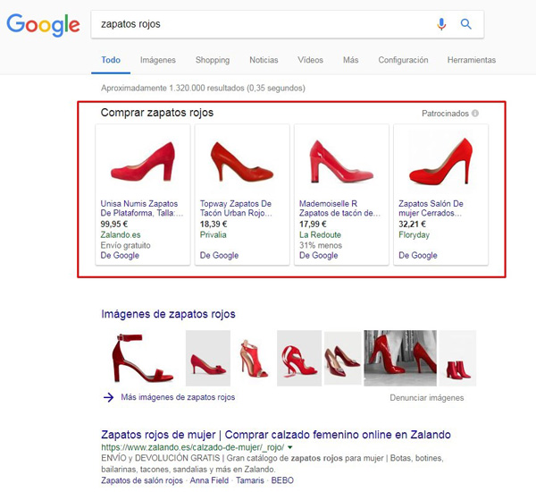Switch to the Imágenes tab

[x=157, y=60]
